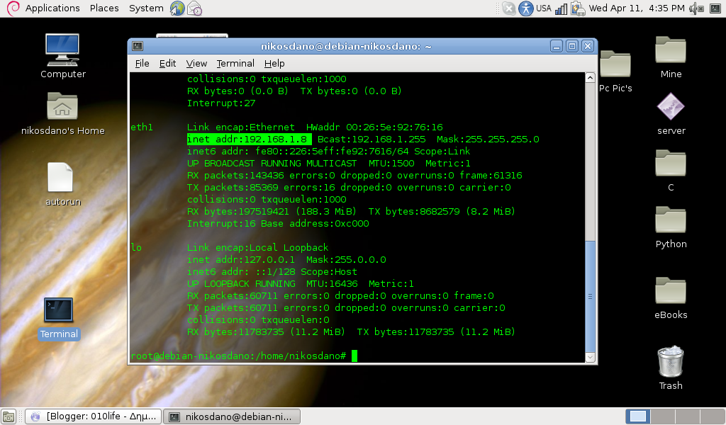
Task: Open the terminal Edit menu
Action: (x=167, y=63)
